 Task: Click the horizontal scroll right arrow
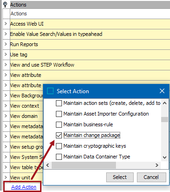(157, 165)
